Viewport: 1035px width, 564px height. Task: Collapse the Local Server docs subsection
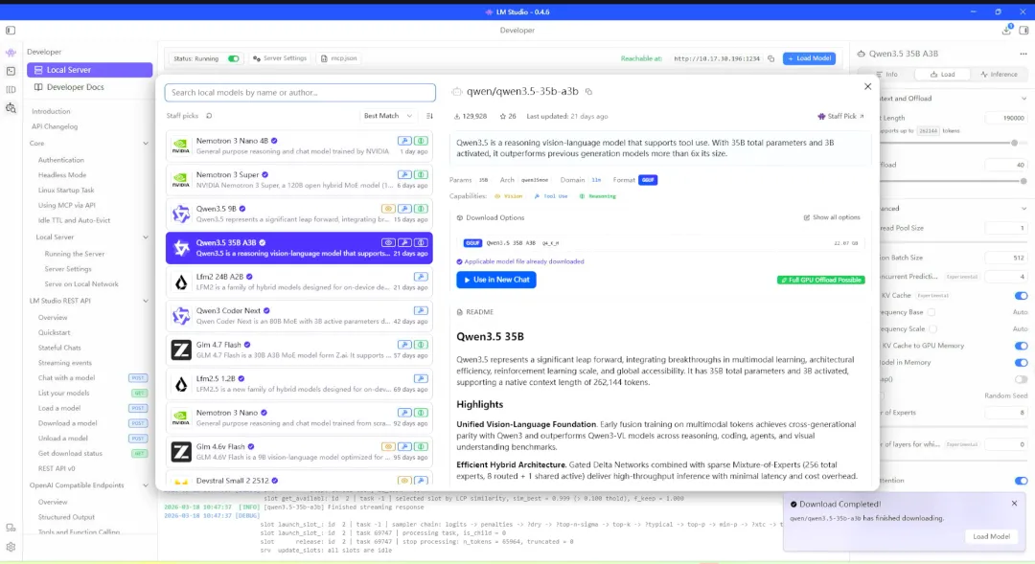tap(146, 237)
